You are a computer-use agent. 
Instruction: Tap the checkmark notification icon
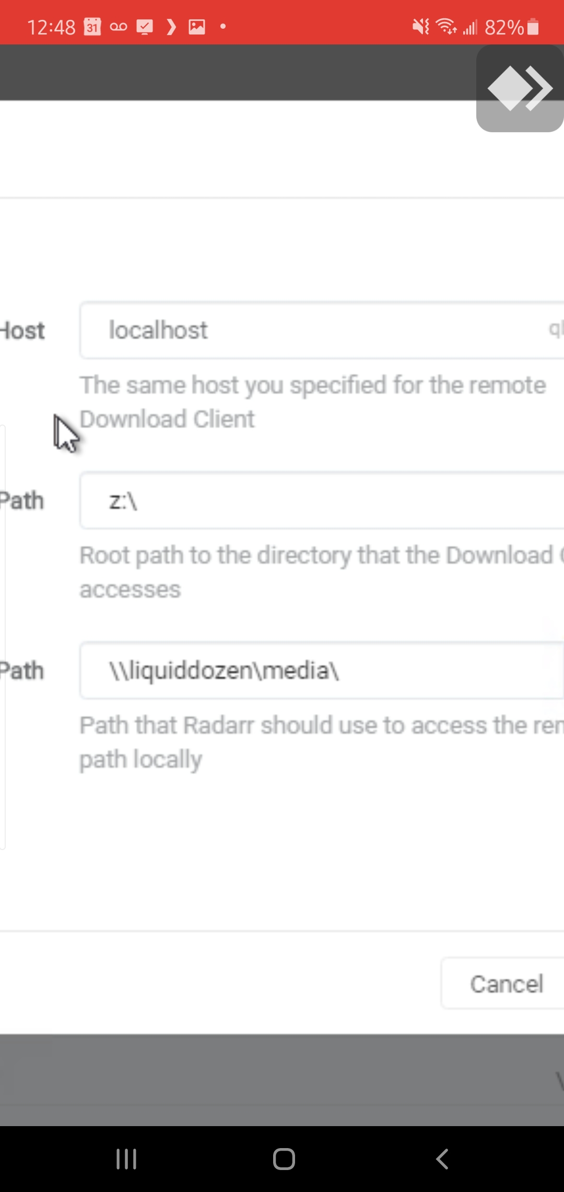click(x=145, y=27)
